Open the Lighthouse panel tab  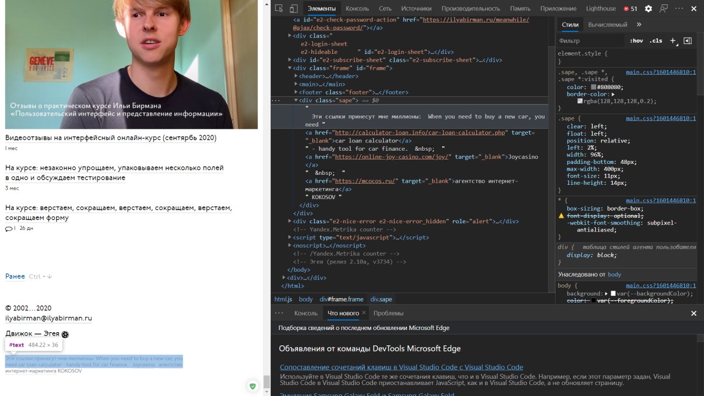(x=601, y=8)
